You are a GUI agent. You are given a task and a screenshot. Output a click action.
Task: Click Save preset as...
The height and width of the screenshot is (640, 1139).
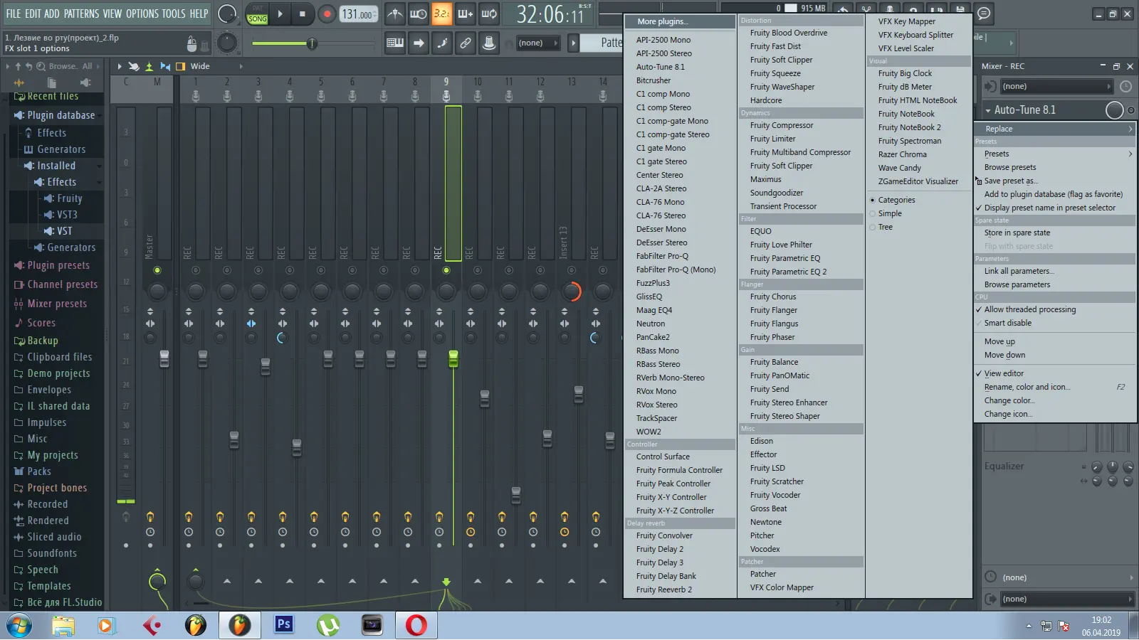1011,181
